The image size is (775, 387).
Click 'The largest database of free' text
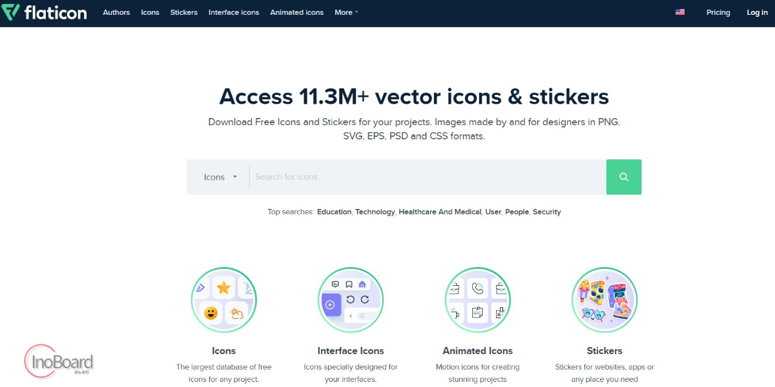(223, 367)
